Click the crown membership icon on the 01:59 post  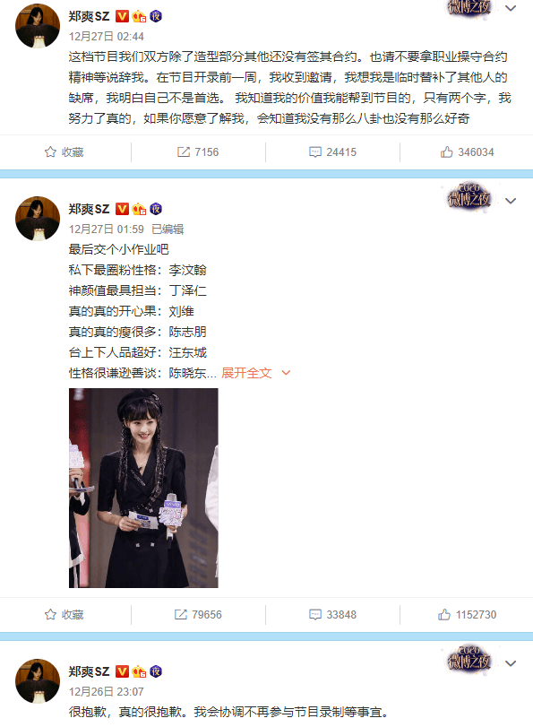[139, 210]
